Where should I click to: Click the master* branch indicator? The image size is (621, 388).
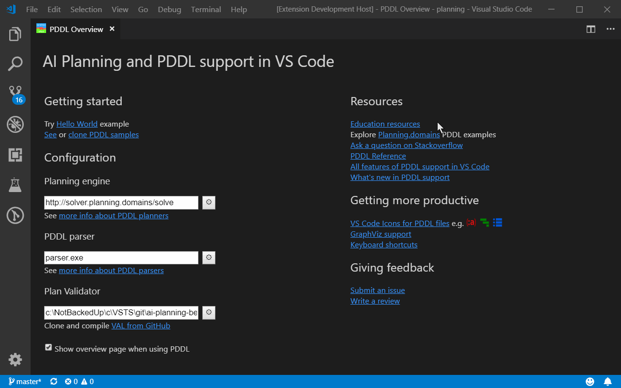tap(25, 382)
